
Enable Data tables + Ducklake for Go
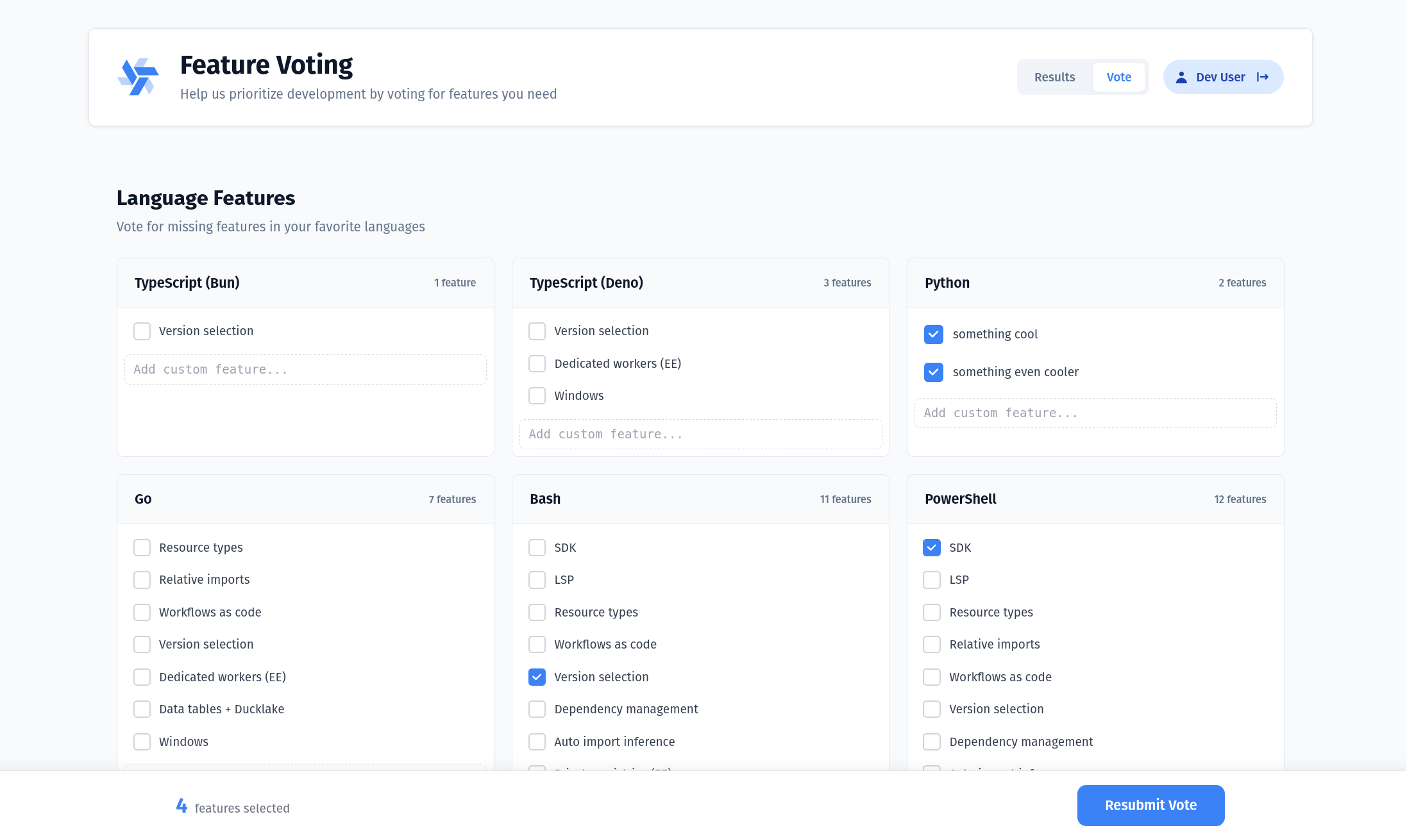[142, 709]
